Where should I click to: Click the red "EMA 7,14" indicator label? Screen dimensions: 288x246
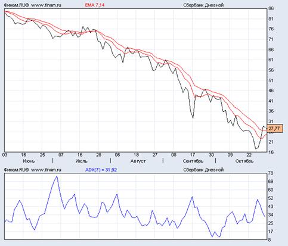(95, 5)
